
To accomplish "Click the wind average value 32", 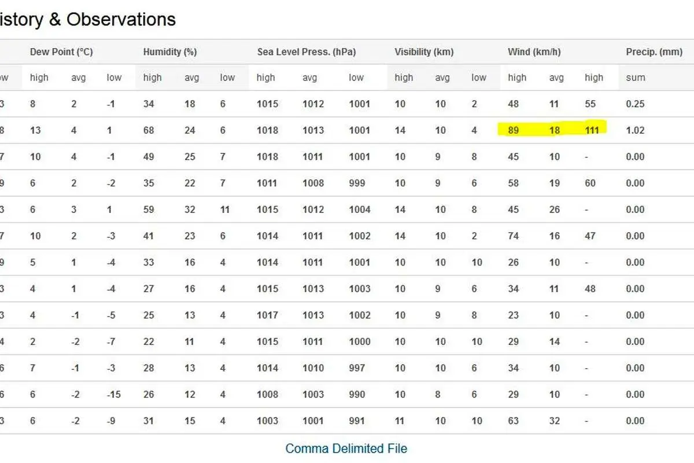I will tap(554, 421).
